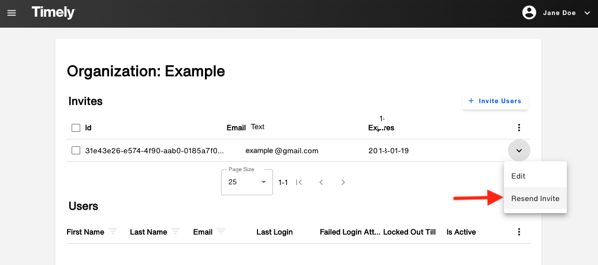The image size is (598, 265).
Task: Click the Locked Out Till column header
Action: [x=409, y=232]
